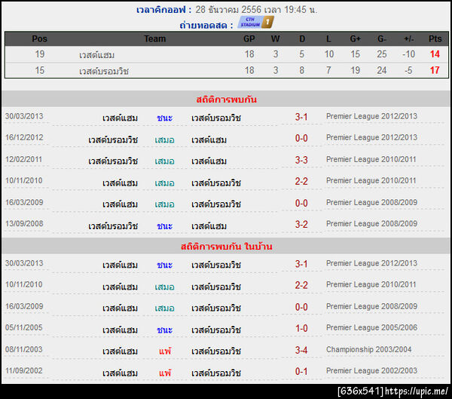The height and width of the screenshot is (399, 452).
Task: Click away team เวสต์บรอมวิช in the 05/11/2005 row
Action: coord(216,330)
